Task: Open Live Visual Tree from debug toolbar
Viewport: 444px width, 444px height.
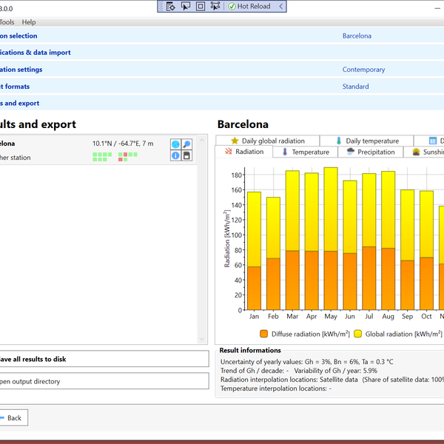Action: coord(170,6)
